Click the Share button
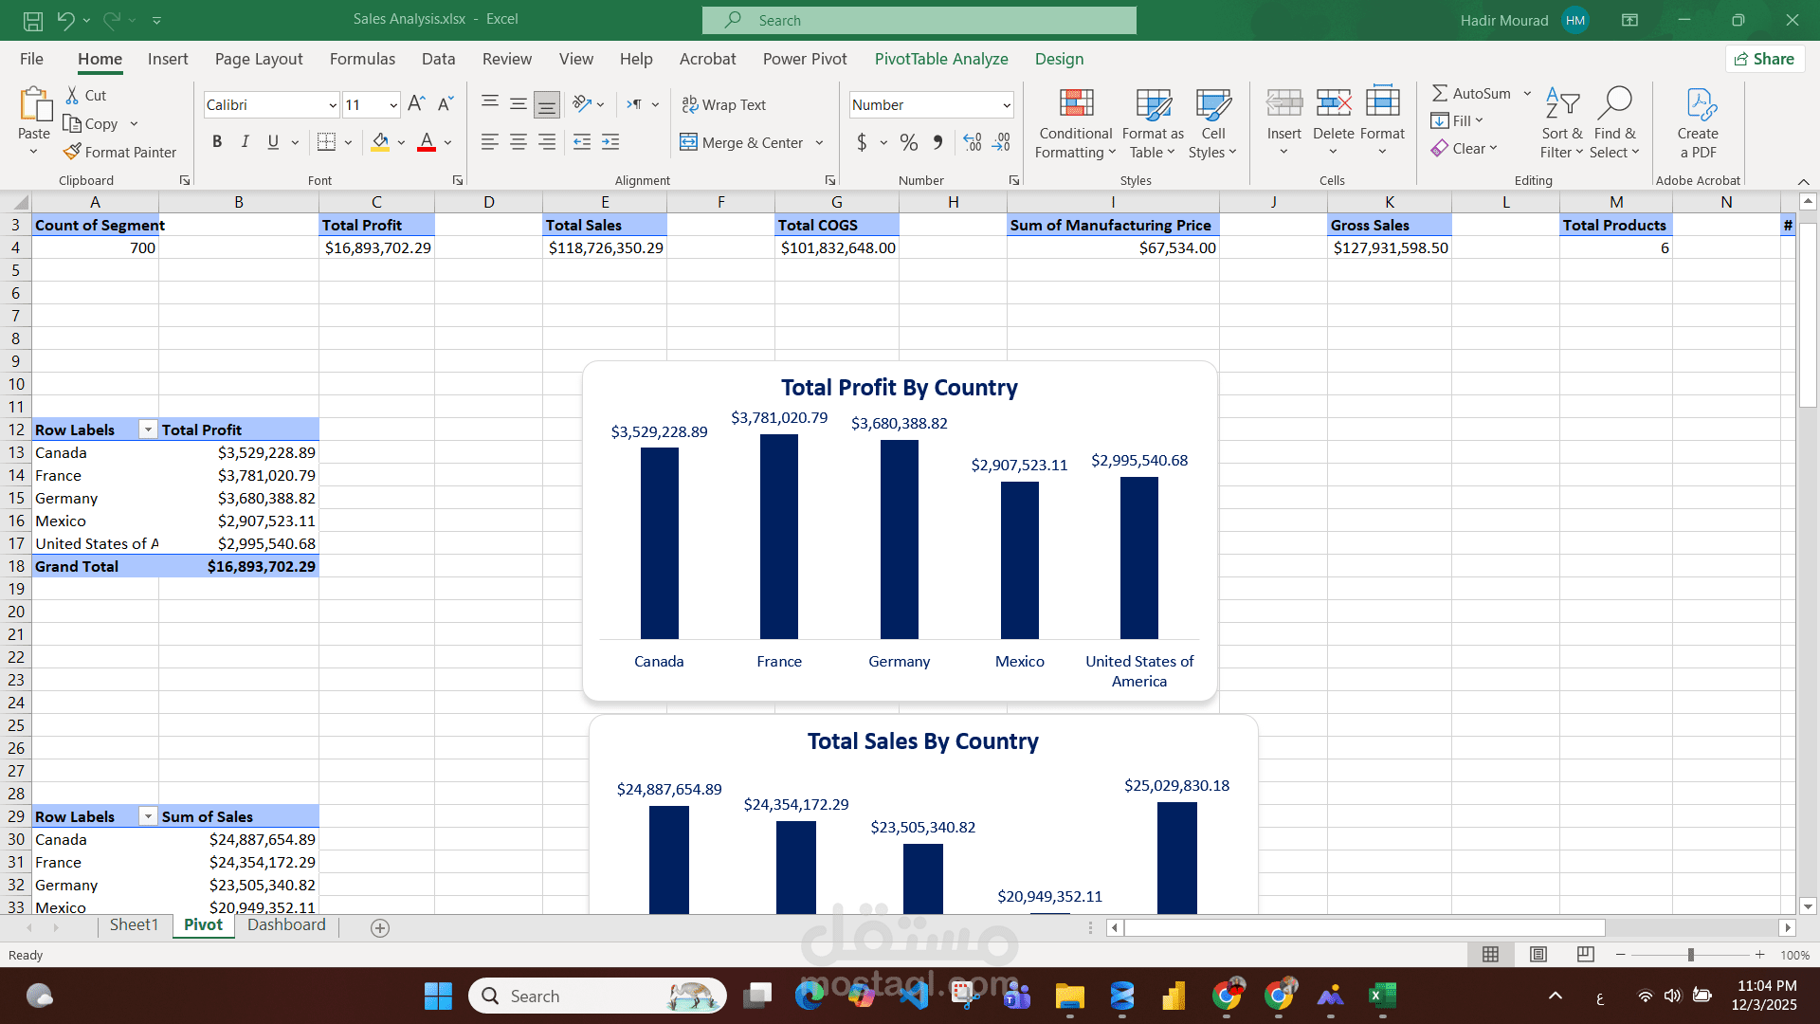The width and height of the screenshot is (1820, 1024). tap(1765, 59)
